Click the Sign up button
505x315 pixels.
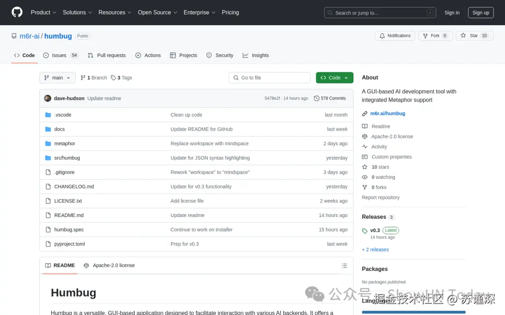point(481,13)
